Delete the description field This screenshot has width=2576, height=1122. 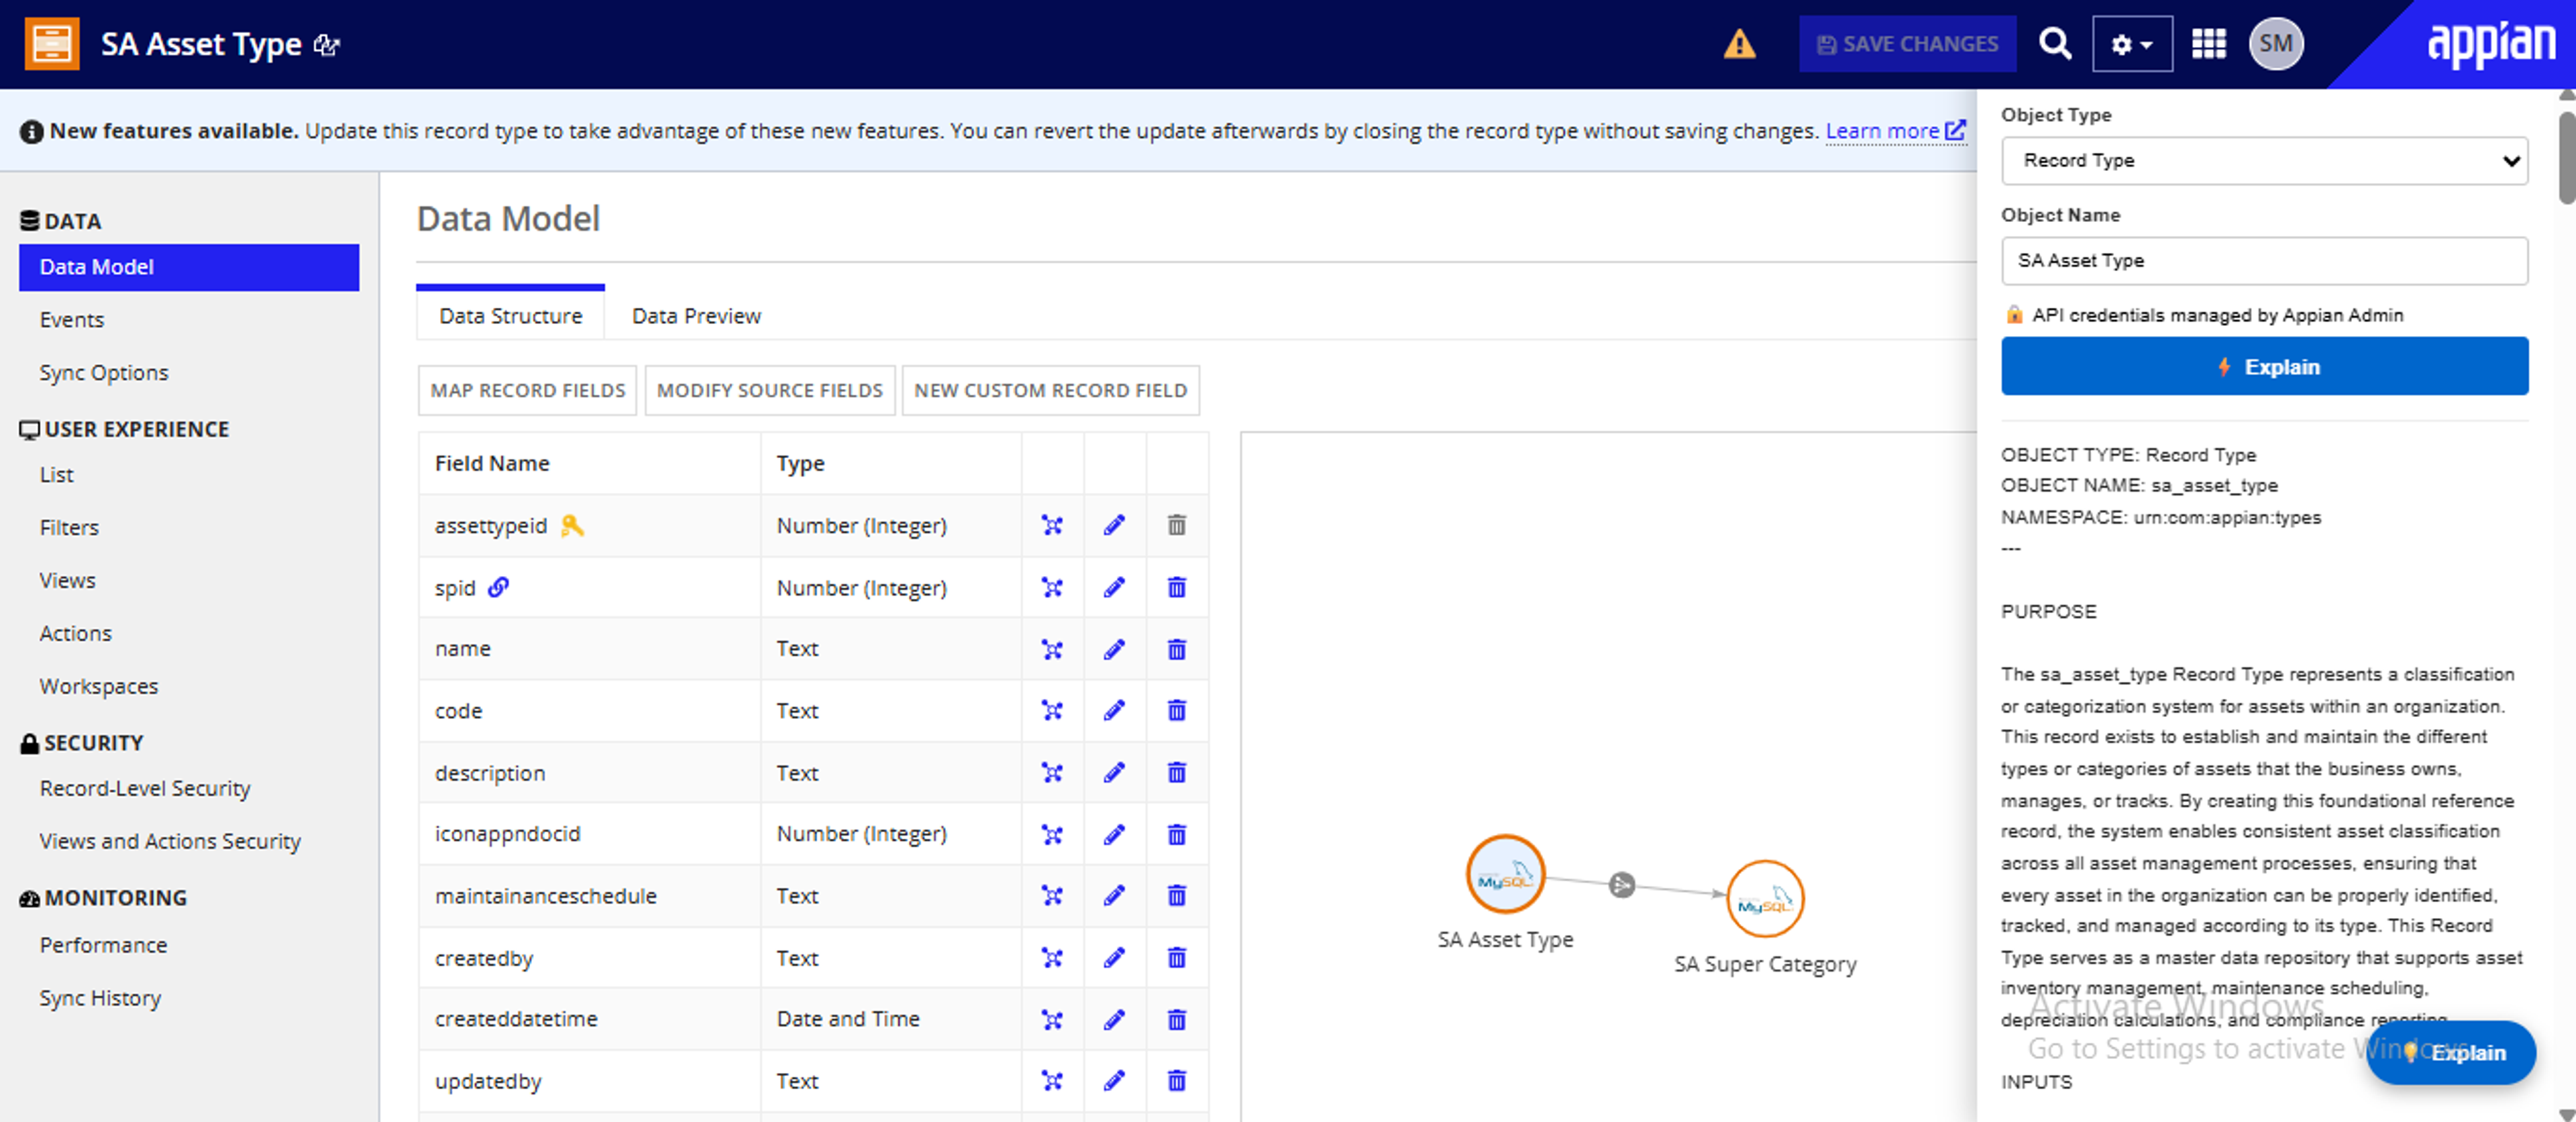point(1177,772)
